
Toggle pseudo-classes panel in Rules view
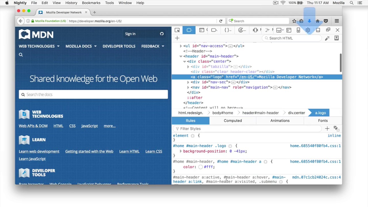336,129
